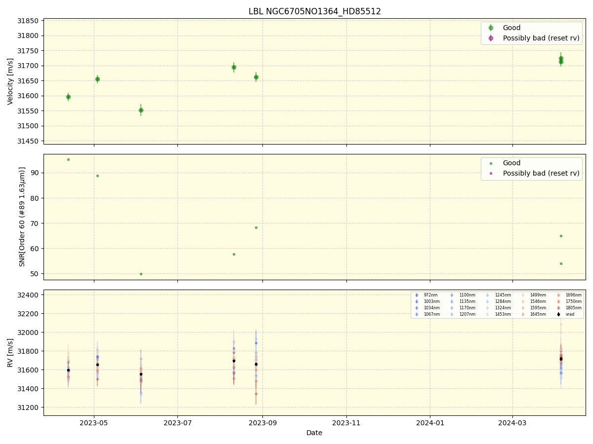Select the 1645nm legend entry
The width and height of the screenshot is (593, 444).
coord(534,314)
